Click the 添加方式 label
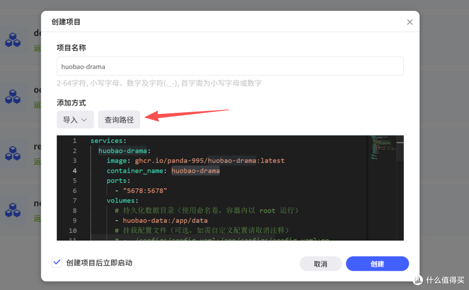469x290 pixels. [x=71, y=103]
